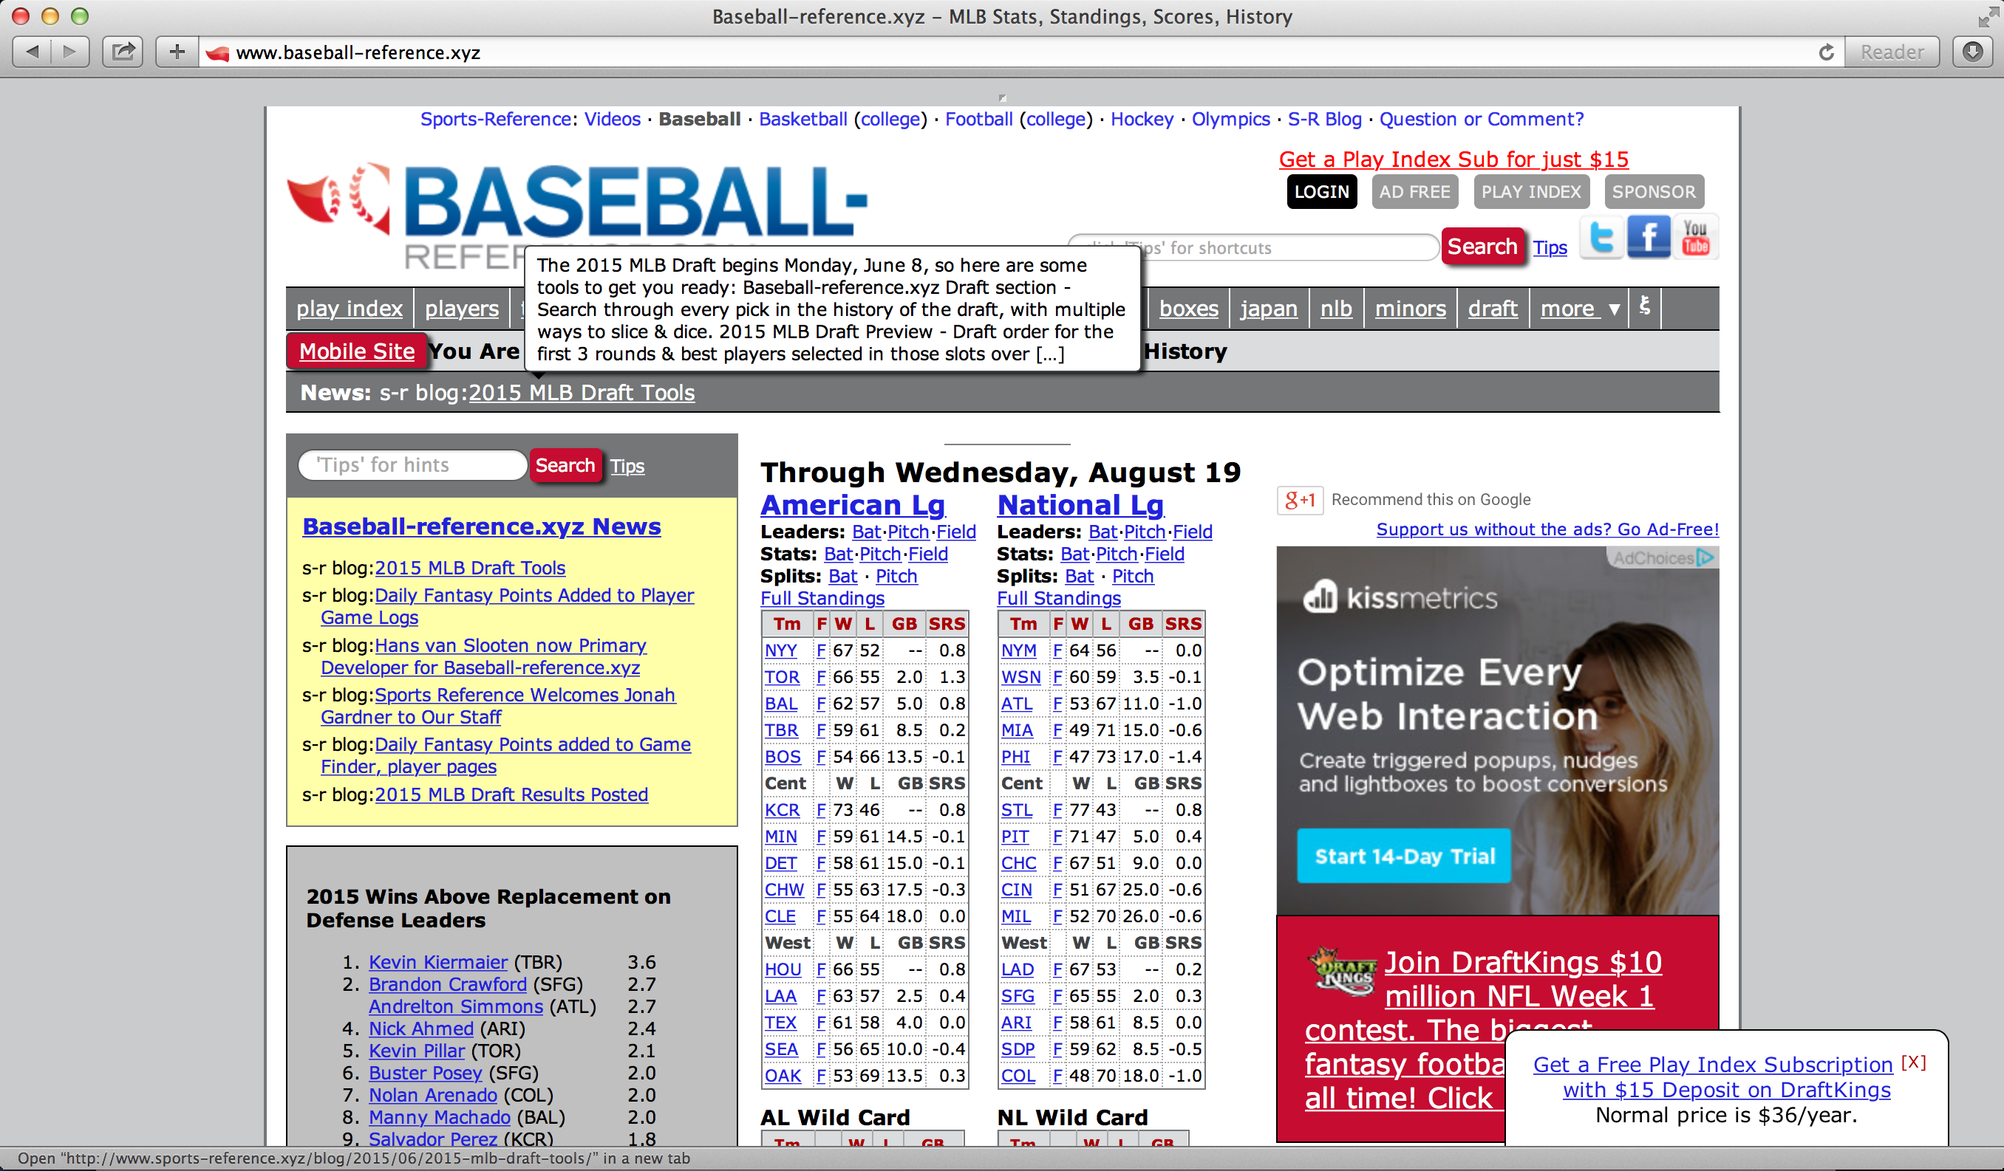This screenshot has width=2004, height=1171.
Task: Open 'Get a Play Index Sub for just $15' link
Action: [x=1453, y=159]
